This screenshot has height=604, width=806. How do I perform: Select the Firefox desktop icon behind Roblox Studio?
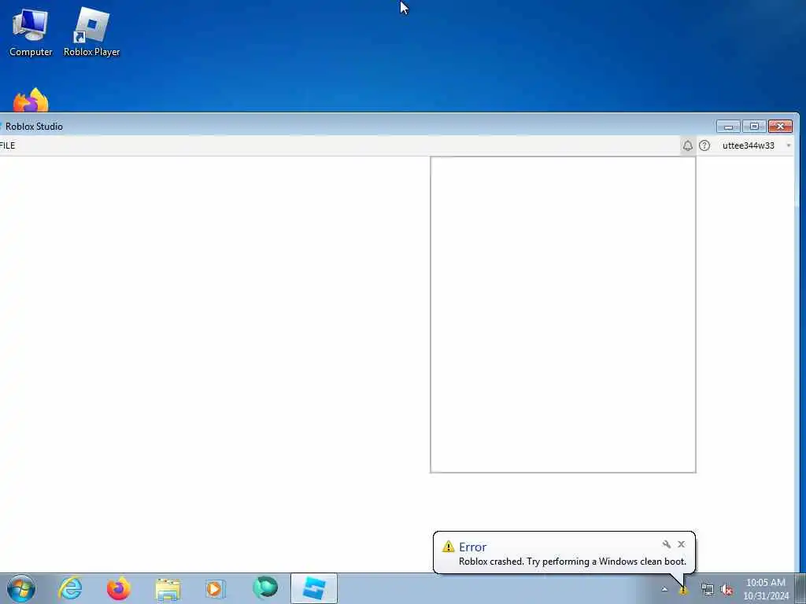coord(31,100)
